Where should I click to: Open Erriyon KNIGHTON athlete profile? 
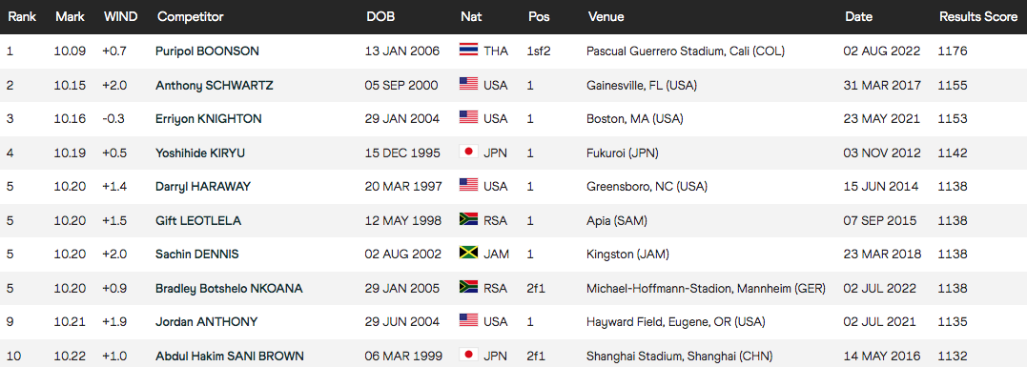(x=209, y=119)
